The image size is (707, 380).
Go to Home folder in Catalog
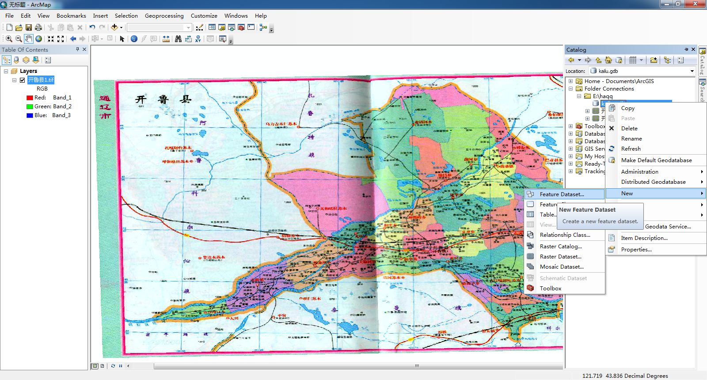(x=608, y=60)
